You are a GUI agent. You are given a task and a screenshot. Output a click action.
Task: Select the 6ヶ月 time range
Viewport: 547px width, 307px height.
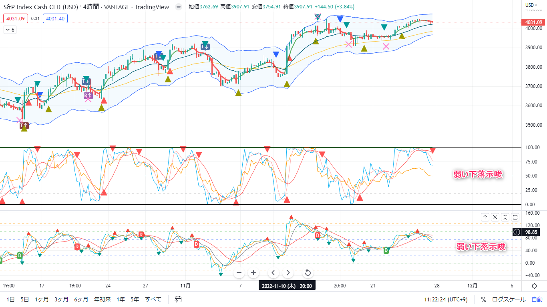(x=81, y=299)
